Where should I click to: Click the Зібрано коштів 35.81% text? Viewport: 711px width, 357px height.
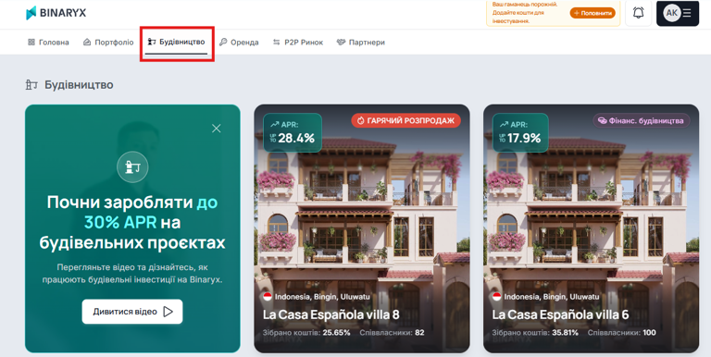[x=535, y=333]
